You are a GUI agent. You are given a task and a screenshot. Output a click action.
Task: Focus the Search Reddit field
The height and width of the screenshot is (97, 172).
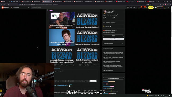coord(78,8)
